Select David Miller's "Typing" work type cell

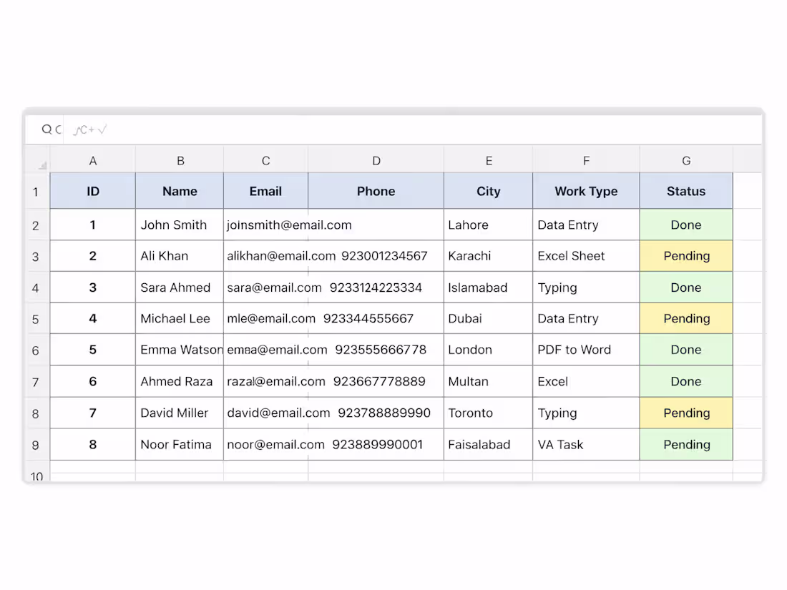586,413
